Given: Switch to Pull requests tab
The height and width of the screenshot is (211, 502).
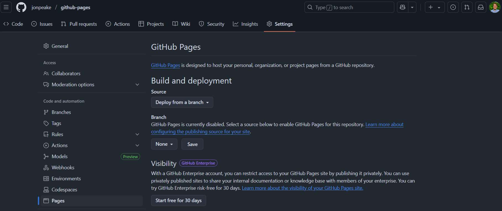Looking at the screenshot, I should click(x=79, y=24).
